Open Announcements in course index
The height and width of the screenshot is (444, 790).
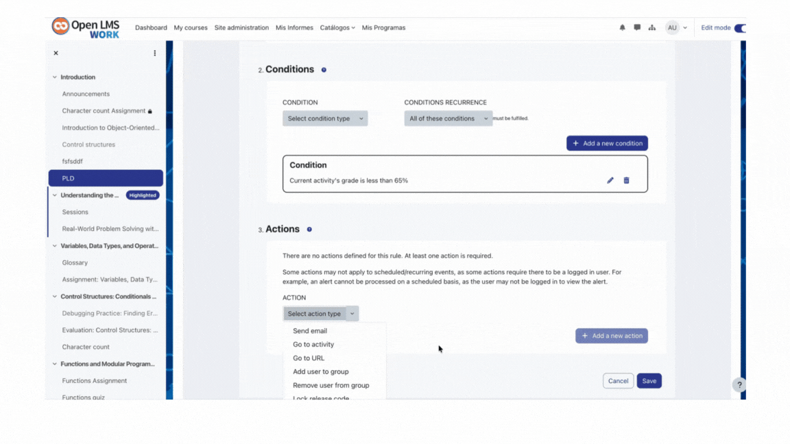(x=86, y=94)
